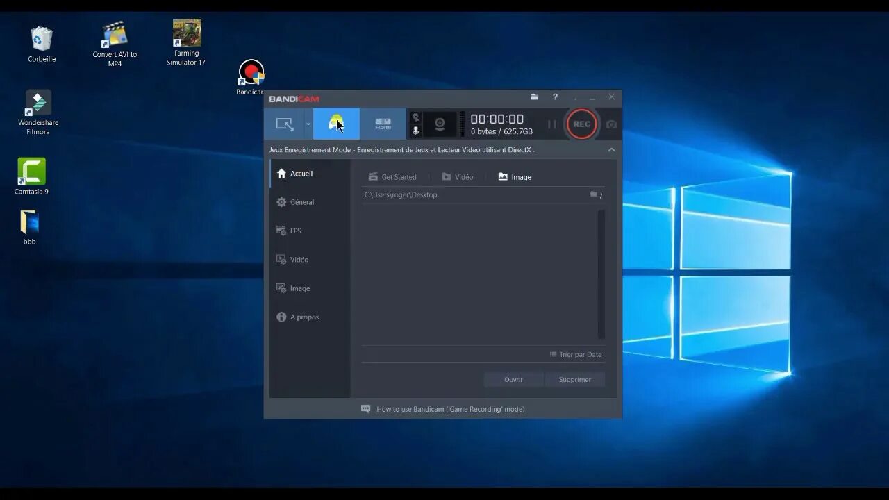
Task: Select the Bandicam desktop shortcut
Action: 251,78
